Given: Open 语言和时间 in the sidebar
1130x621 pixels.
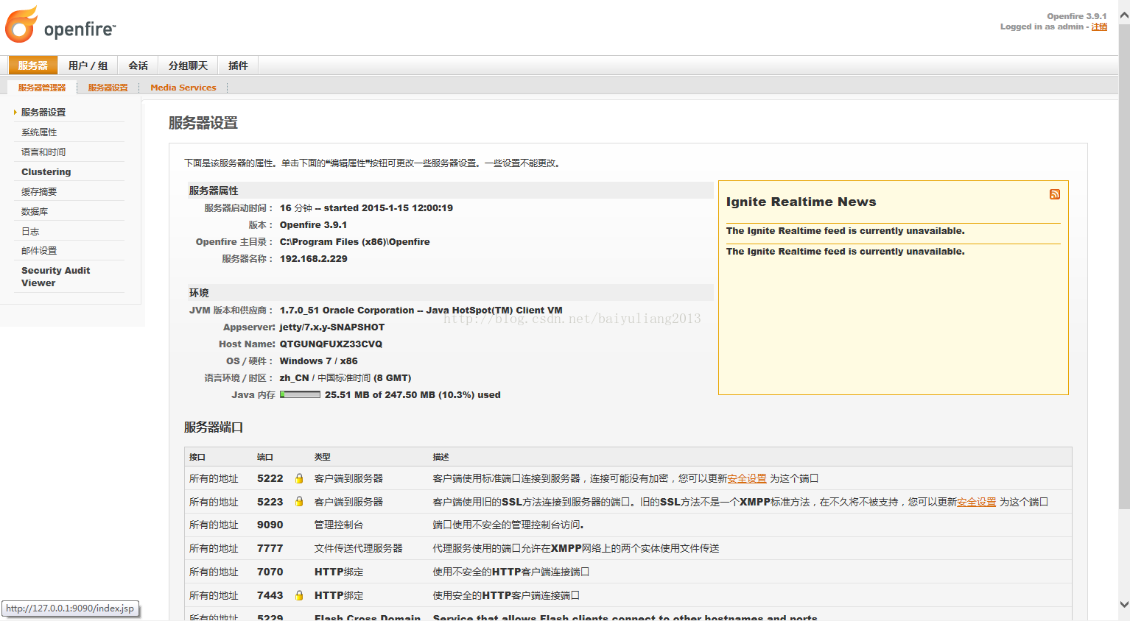Looking at the screenshot, I should pos(43,152).
